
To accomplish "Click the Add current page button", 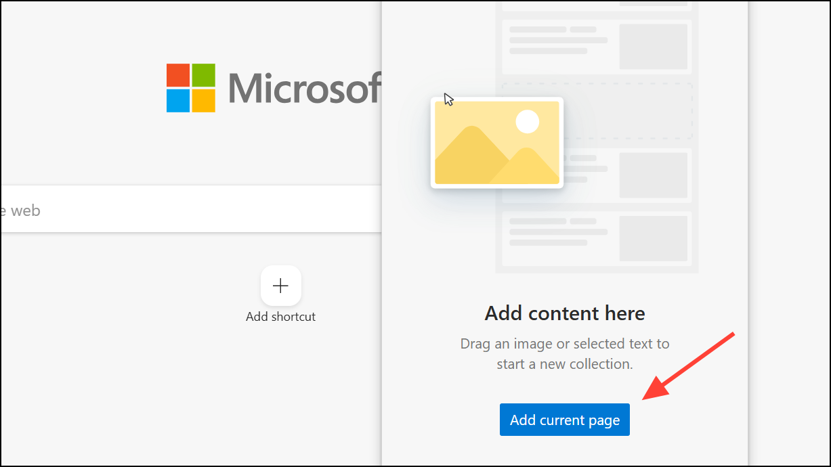I will [564, 420].
